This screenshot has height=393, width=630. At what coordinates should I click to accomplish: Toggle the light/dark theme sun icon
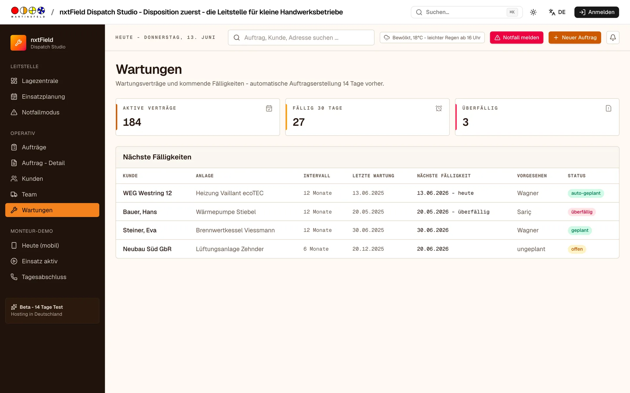[533, 12]
